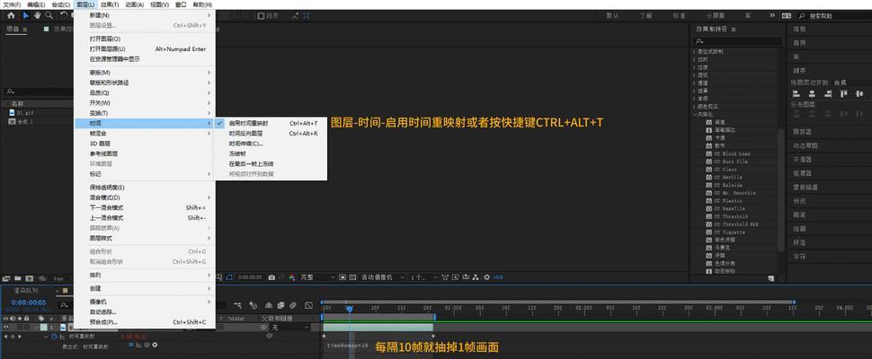
Task: Open the 效果(T) menu
Action: (x=110, y=4)
